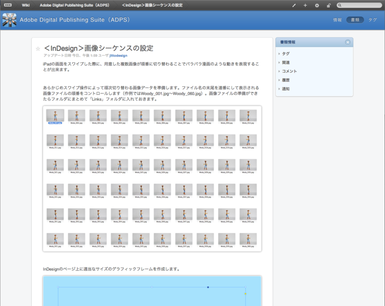Click the Woody_026.jpg thumbnail

point(162,165)
